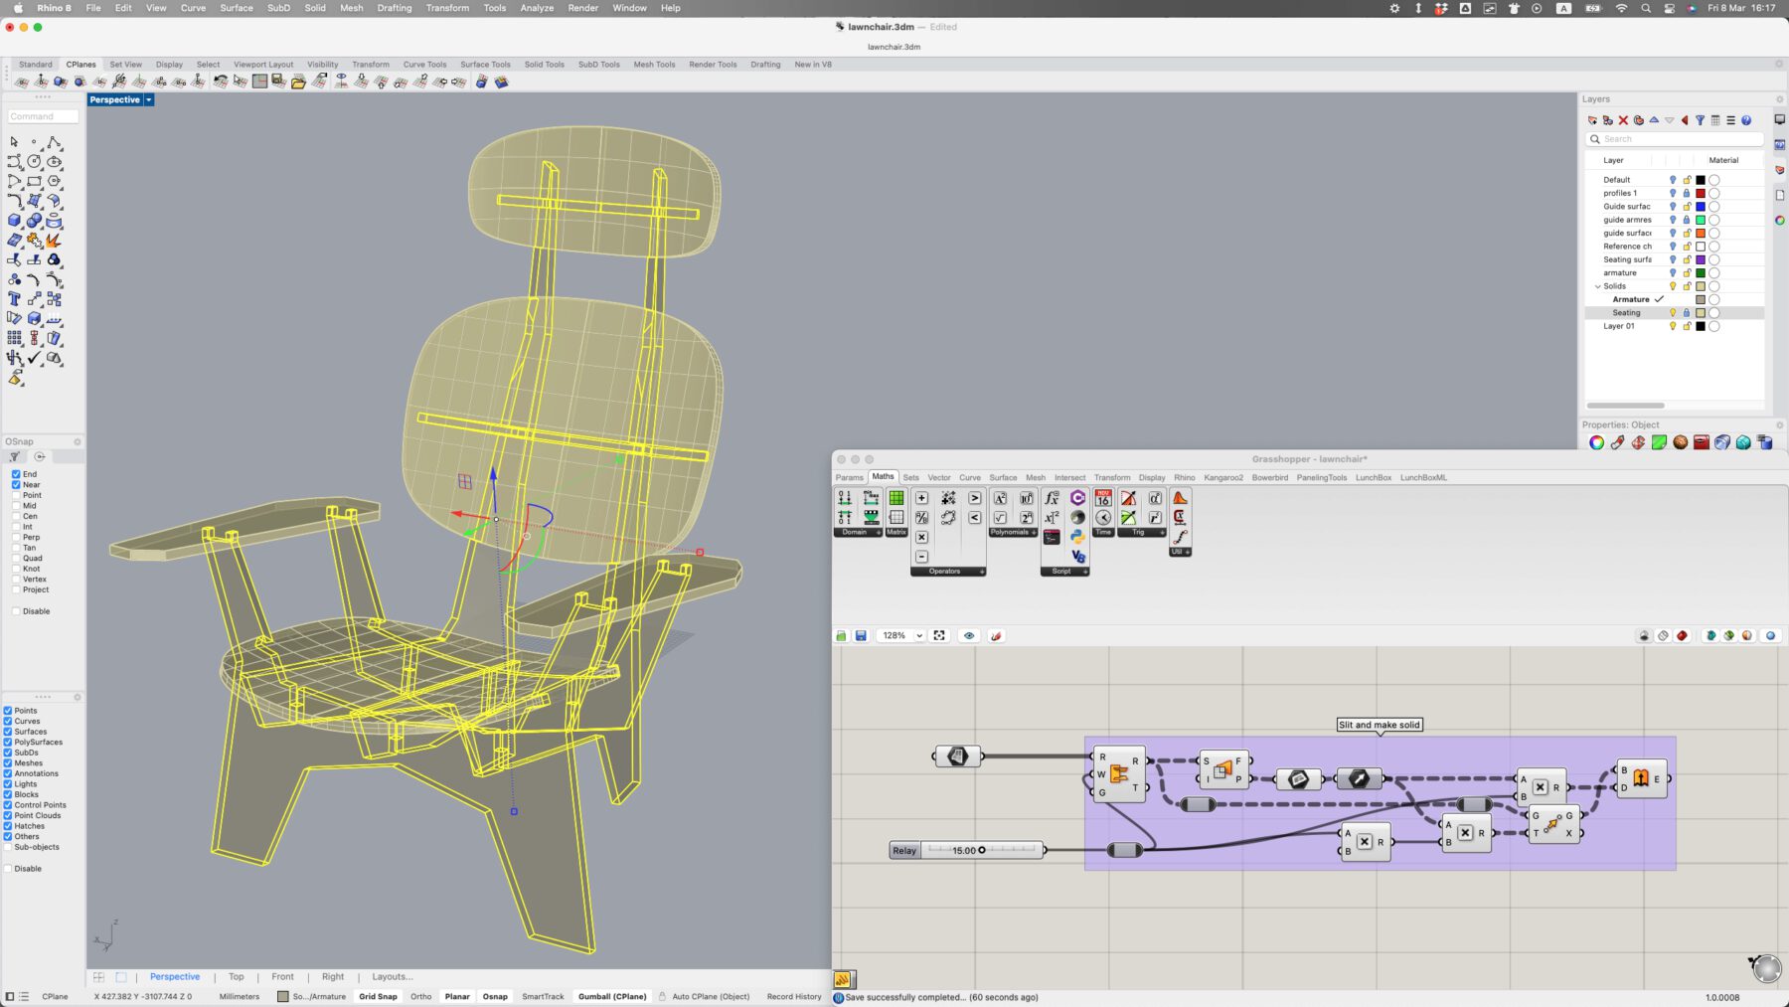
Task: Click the Explode tool icon
Action: (54, 241)
